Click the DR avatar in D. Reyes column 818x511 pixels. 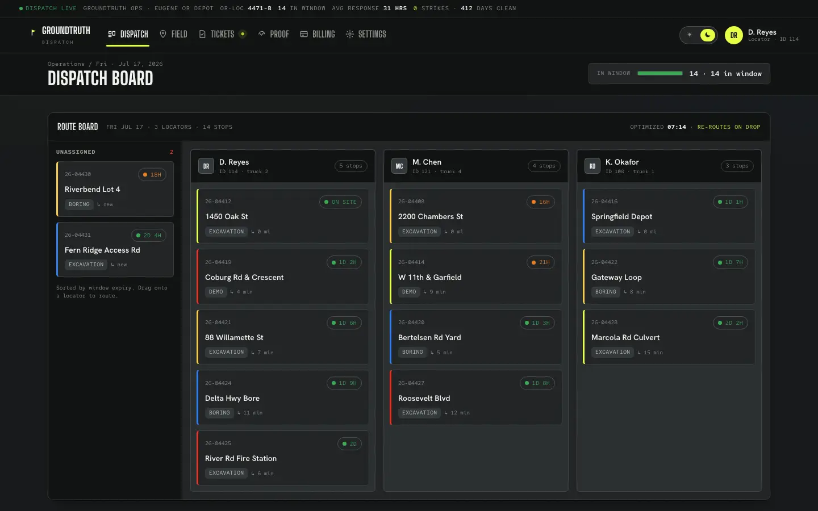(206, 166)
